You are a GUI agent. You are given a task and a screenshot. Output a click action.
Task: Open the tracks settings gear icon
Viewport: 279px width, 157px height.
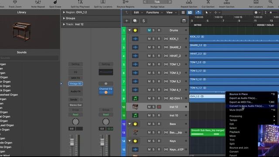tap(256, 13)
